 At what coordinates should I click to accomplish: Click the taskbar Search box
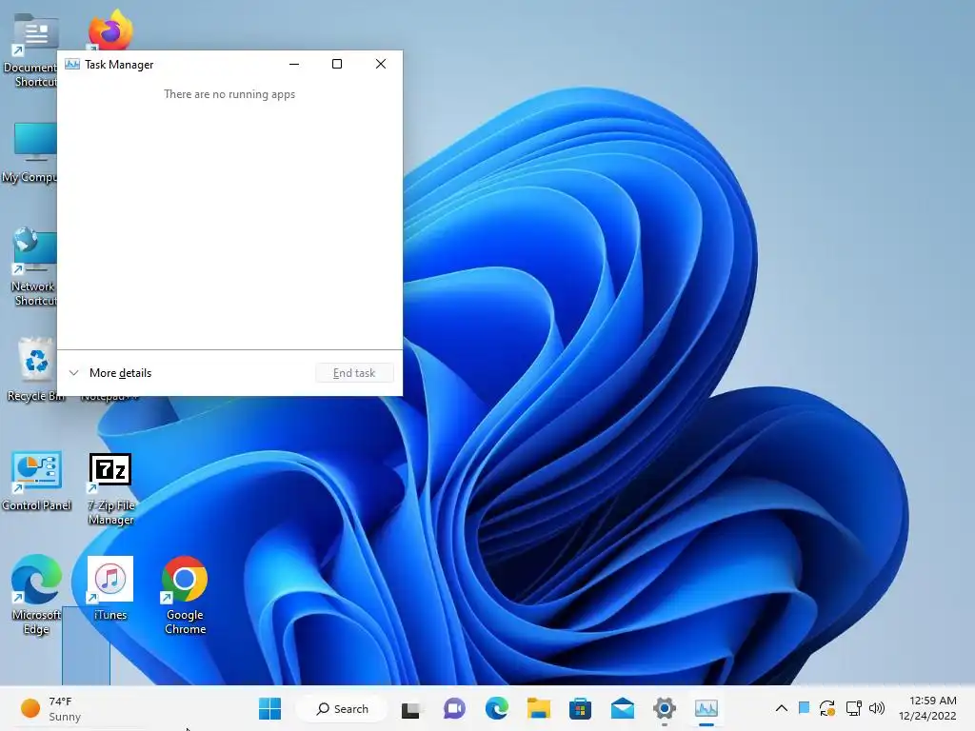343,708
